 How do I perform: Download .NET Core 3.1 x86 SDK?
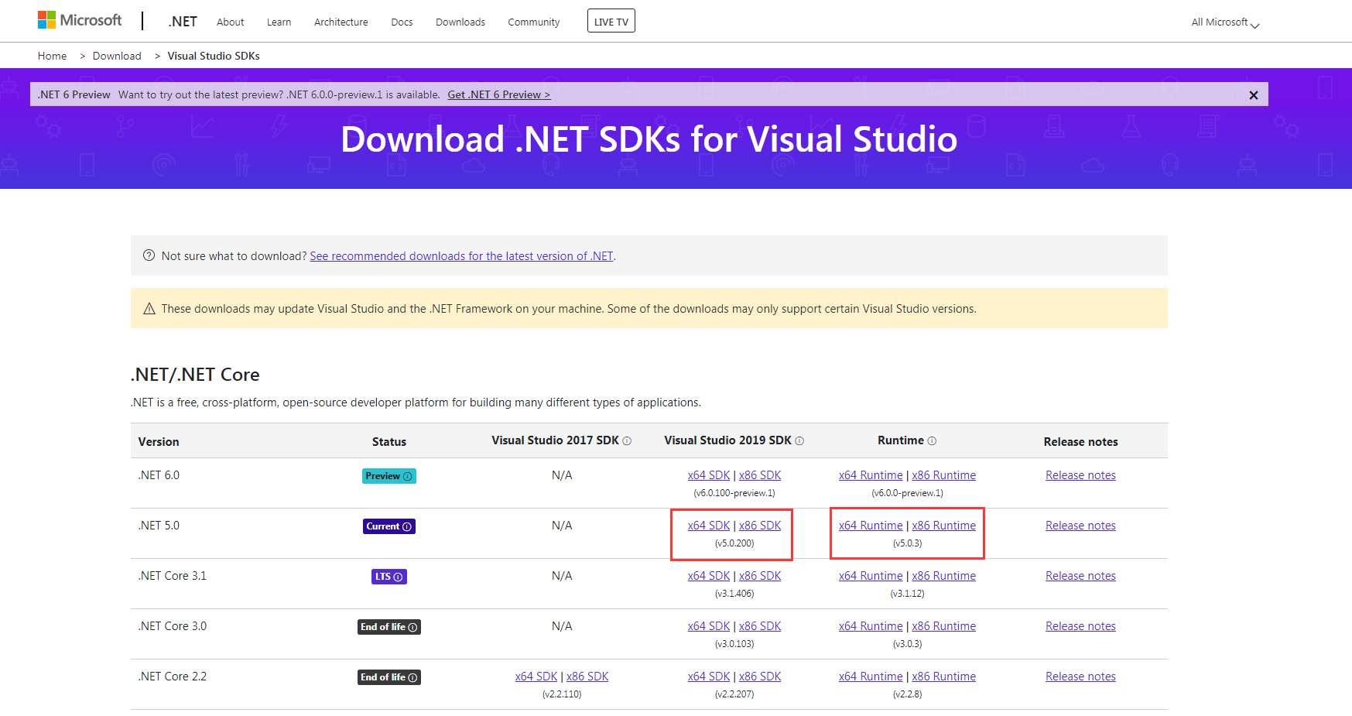[760, 576]
